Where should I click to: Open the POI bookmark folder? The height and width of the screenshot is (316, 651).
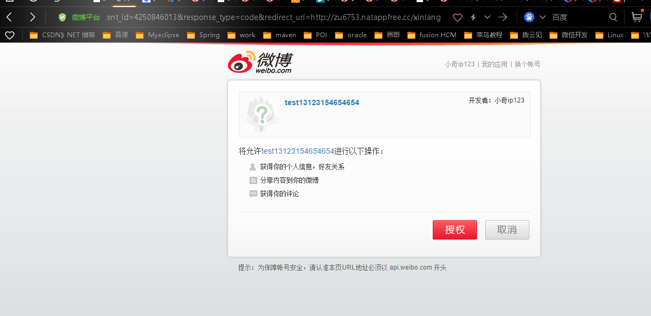(315, 35)
